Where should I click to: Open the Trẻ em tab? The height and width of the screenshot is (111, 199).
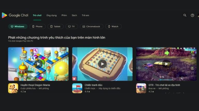tap(86, 15)
